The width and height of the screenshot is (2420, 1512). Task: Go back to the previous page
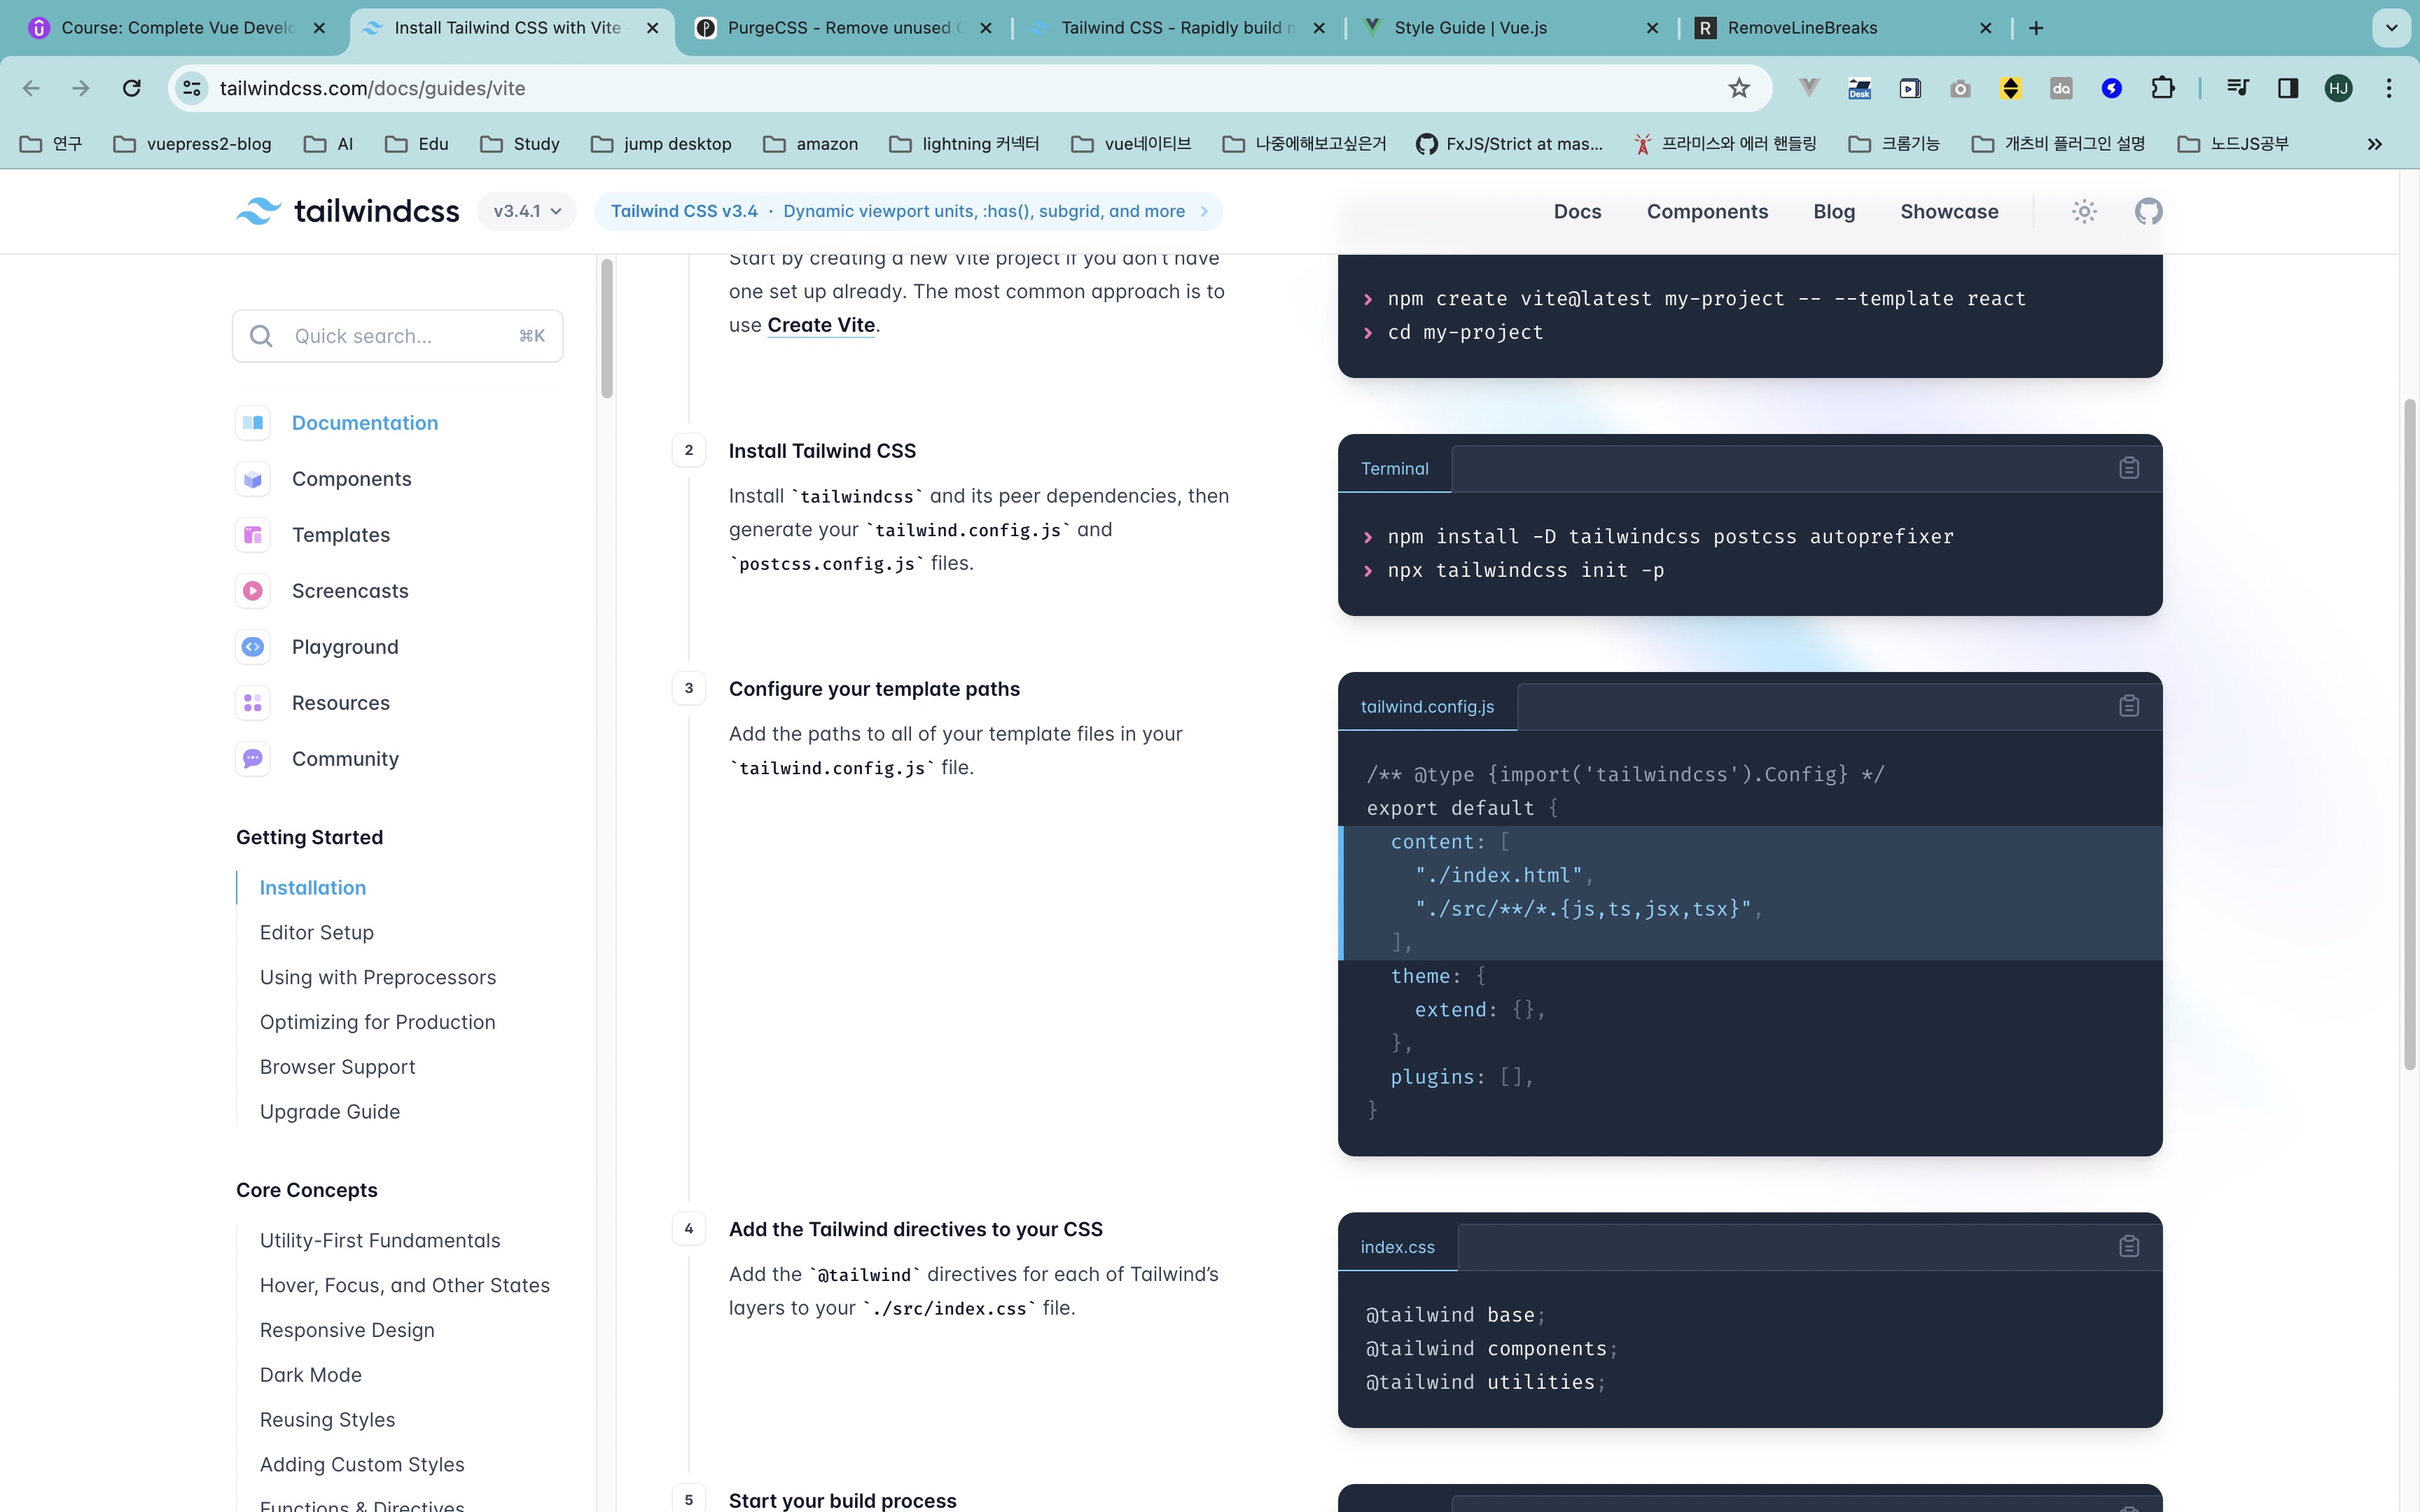pos(31,88)
